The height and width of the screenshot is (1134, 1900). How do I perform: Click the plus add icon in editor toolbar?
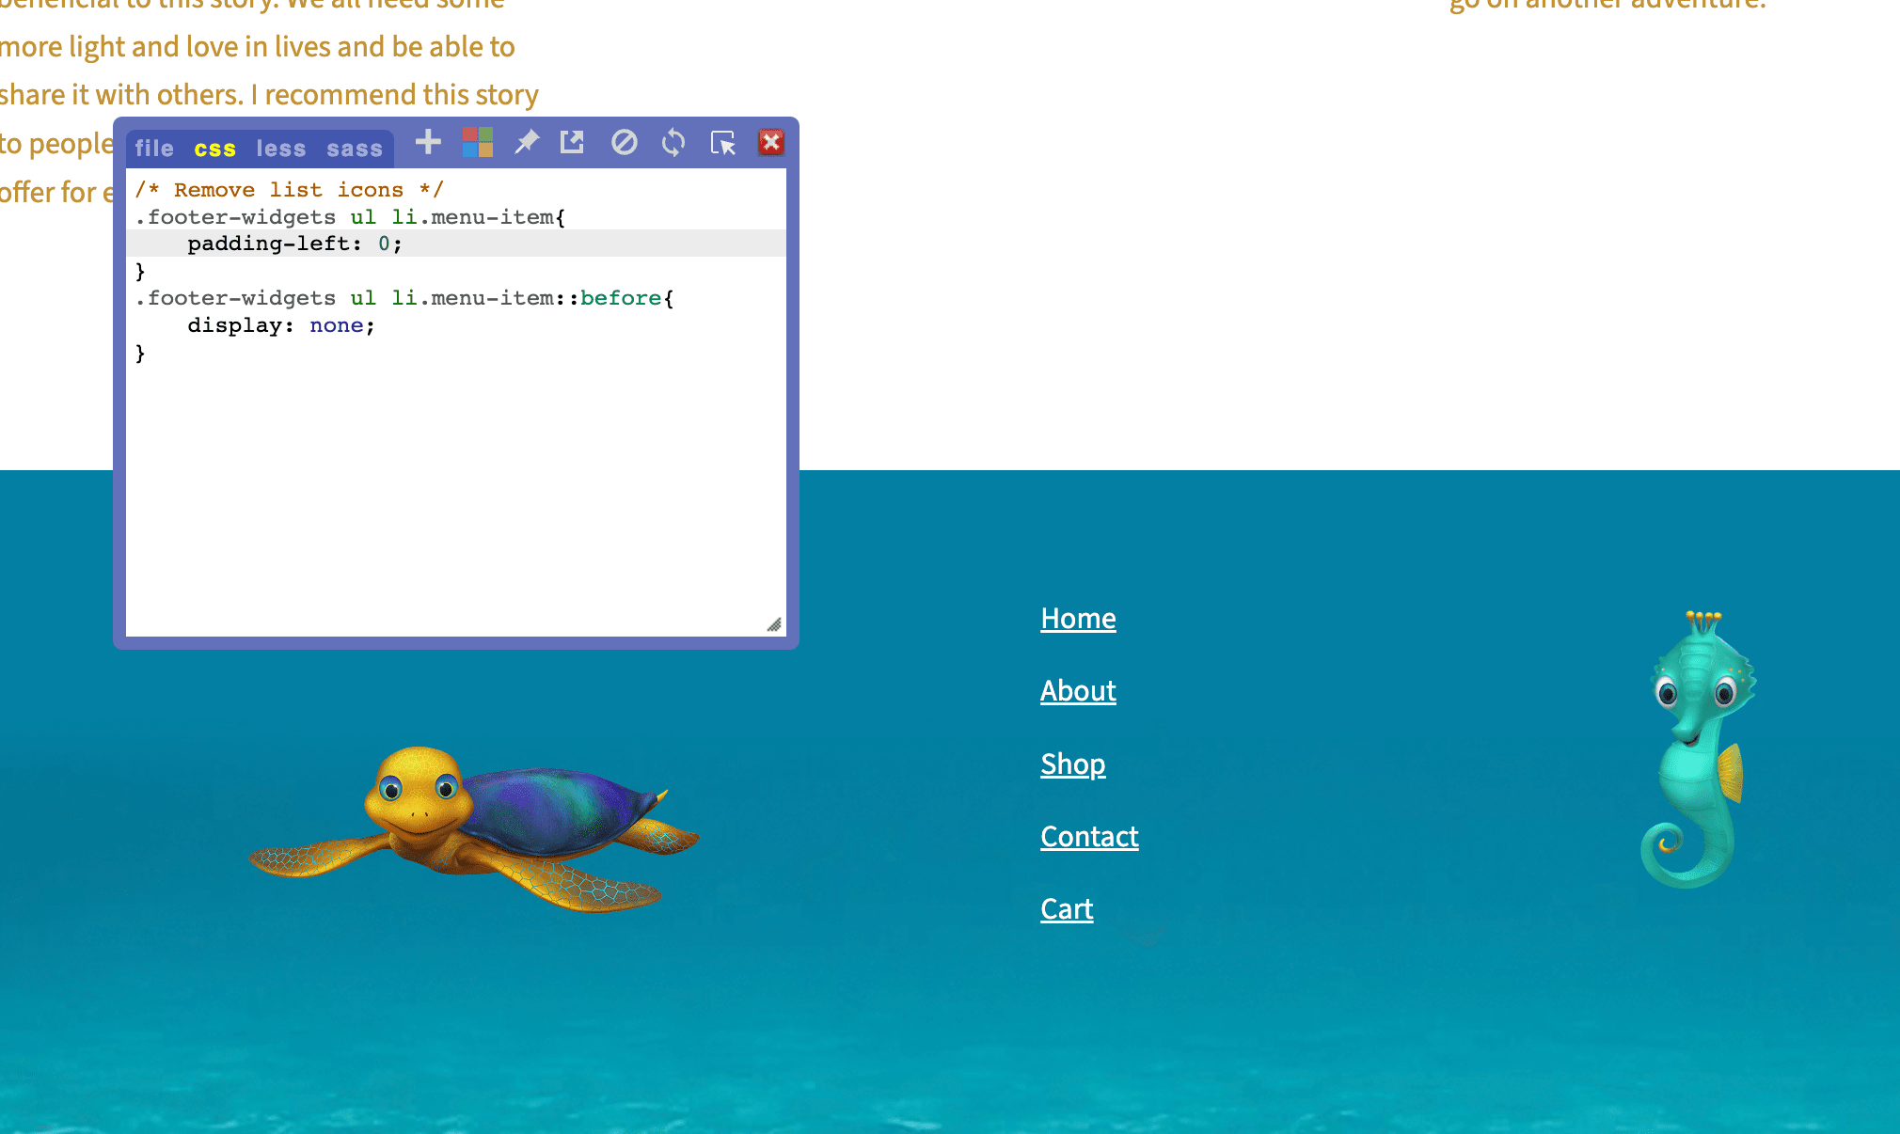429,142
